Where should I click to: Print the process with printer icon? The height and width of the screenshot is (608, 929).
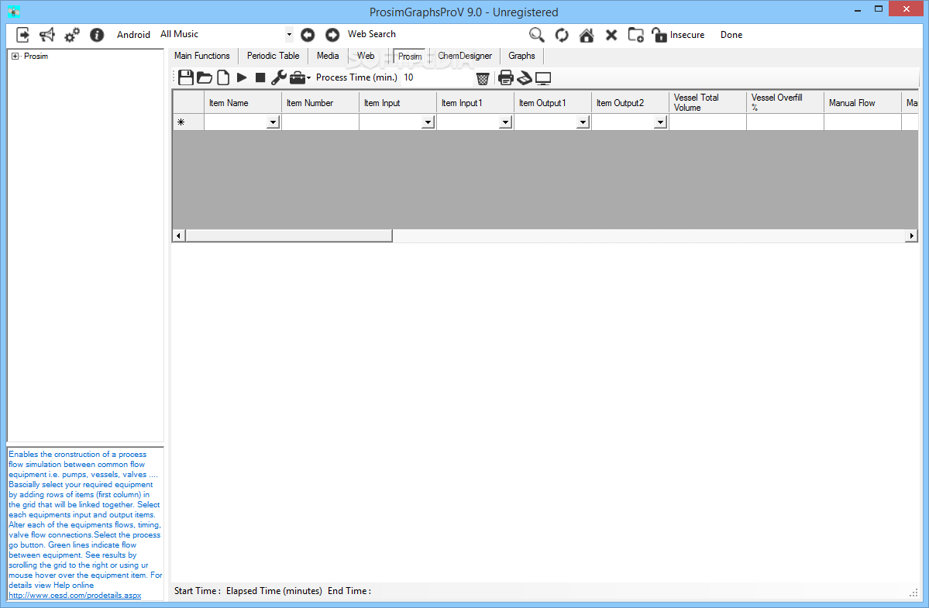click(505, 77)
